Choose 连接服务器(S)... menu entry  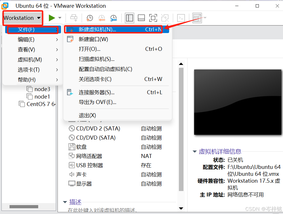(117, 92)
